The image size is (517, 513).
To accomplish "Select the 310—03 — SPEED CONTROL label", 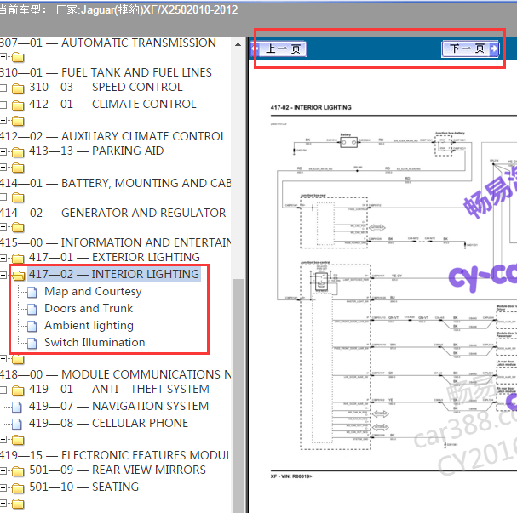I will point(106,88).
